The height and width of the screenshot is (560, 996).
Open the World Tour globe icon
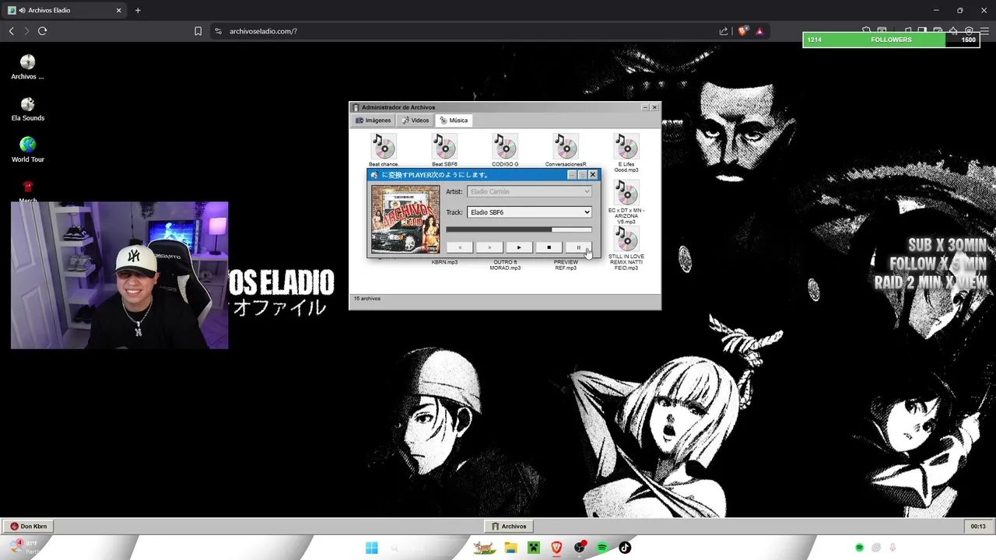[x=27, y=149]
